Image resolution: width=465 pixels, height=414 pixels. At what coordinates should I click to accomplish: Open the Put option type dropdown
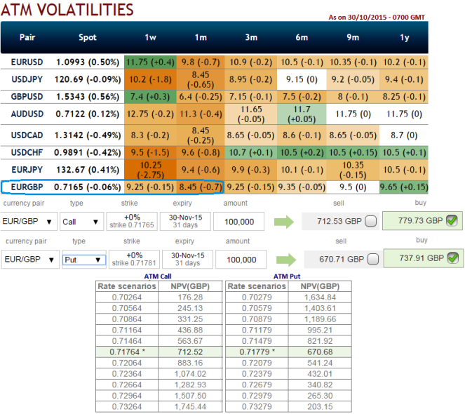[83, 260]
